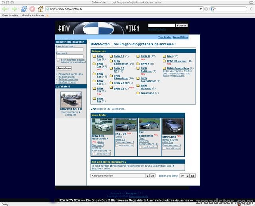This screenshot has height=206, width=255.
Task: Open the browser home page icon
Action: click(x=41, y=9)
